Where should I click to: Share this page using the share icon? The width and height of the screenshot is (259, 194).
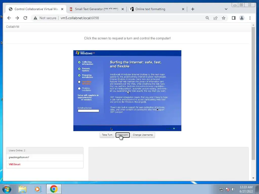point(215,18)
